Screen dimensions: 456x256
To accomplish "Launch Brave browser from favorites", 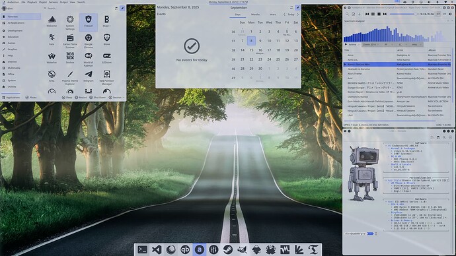I will [106, 40].
